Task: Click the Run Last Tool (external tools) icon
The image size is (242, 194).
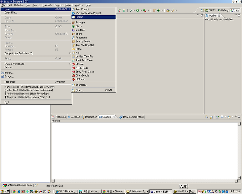Action: pyautogui.click(x=145, y=10)
